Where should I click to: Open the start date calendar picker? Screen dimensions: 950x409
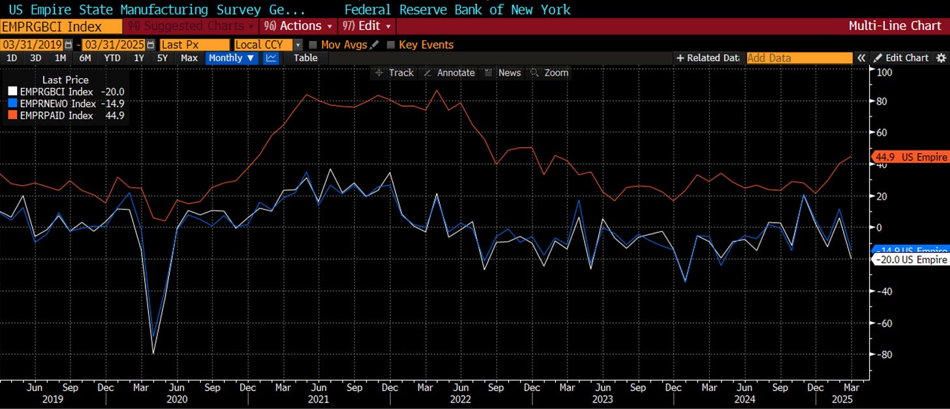[69, 45]
